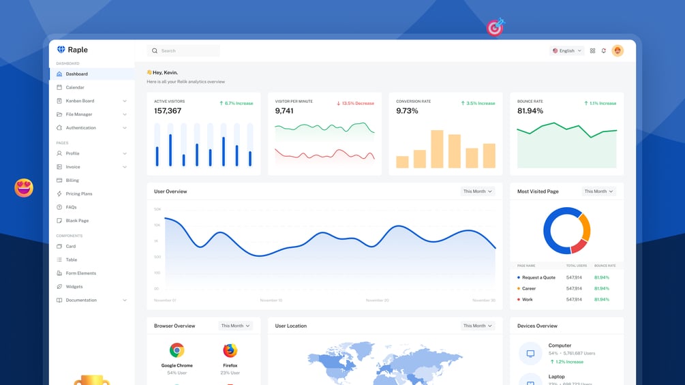Click the Firefox browser icon
This screenshot has width=685, height=385.
230,350
